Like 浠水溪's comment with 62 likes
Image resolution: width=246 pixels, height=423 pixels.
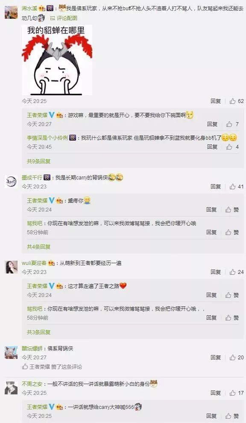[237, 101]
